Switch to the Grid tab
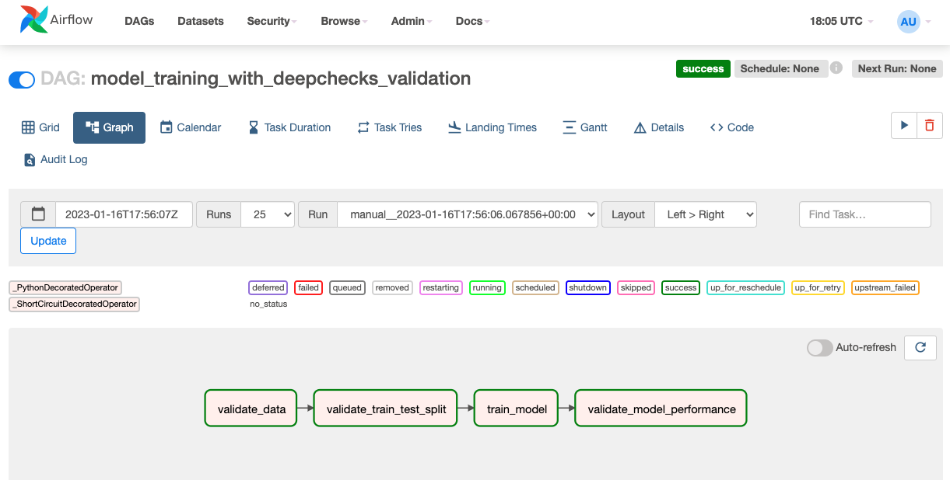 (40, 127)
